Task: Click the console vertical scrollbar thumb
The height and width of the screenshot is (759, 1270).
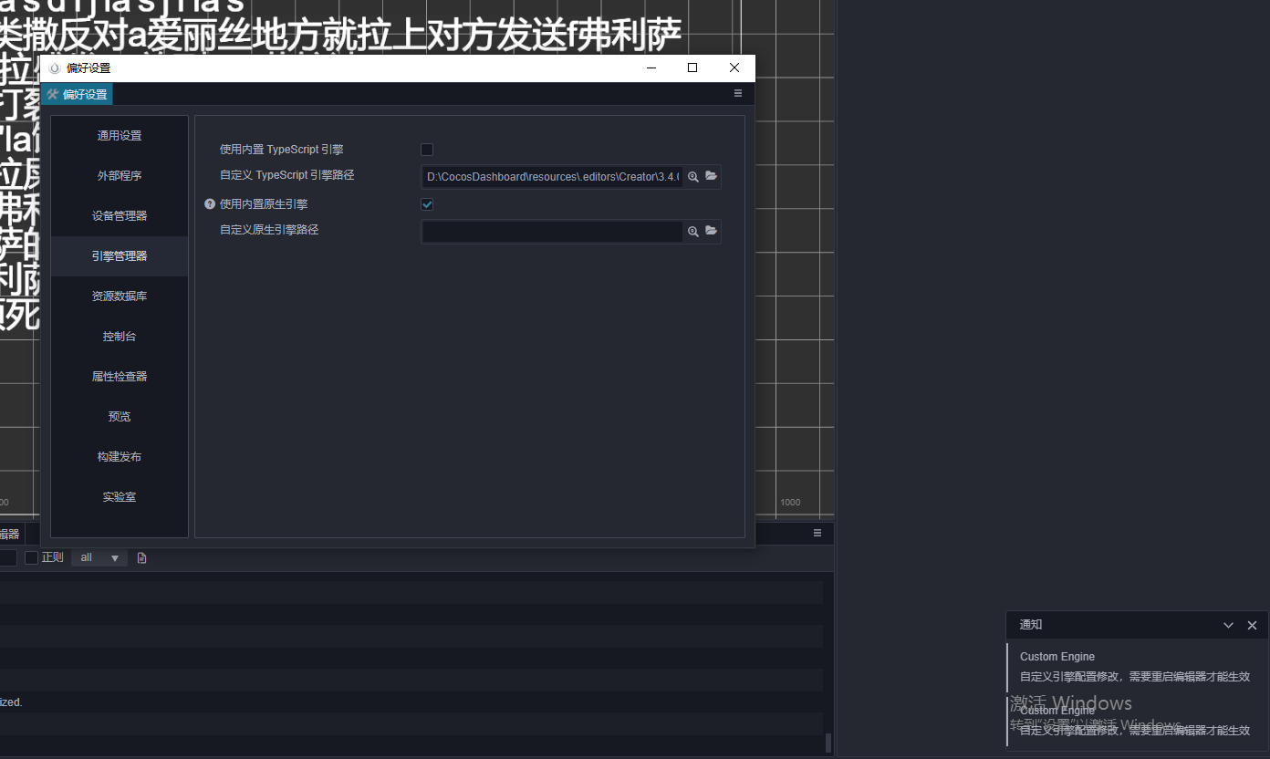Action: [x=828, y=743]
